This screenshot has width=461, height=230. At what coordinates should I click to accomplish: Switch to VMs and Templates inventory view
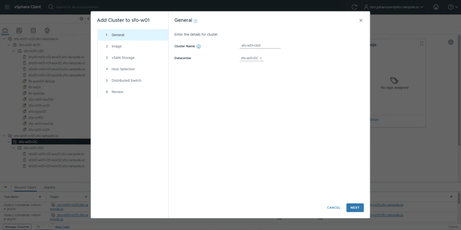[x=19, y=31]
